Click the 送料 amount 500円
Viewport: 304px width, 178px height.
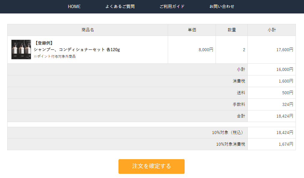[287, 93]
